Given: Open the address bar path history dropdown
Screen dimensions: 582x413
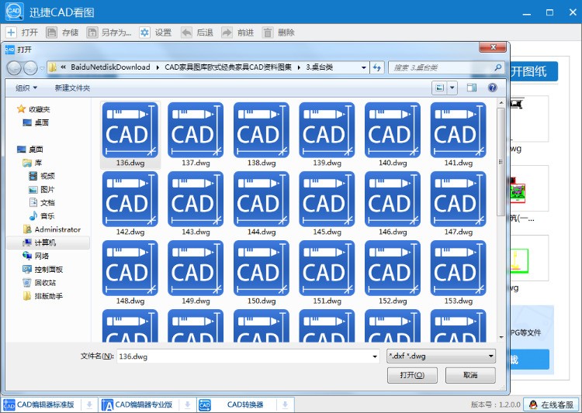Looking at the screenshot, I should click(364, 67).
